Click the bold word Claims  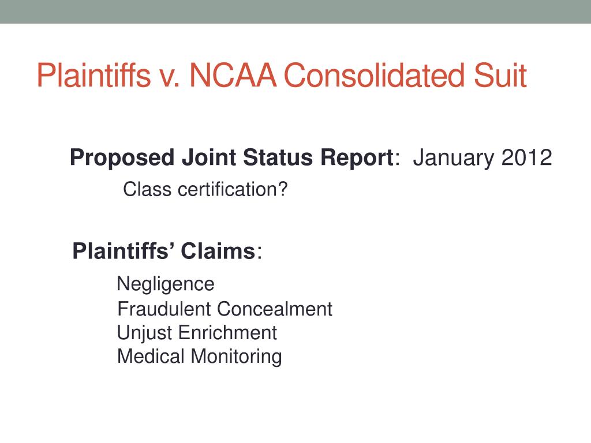(218, 251)
